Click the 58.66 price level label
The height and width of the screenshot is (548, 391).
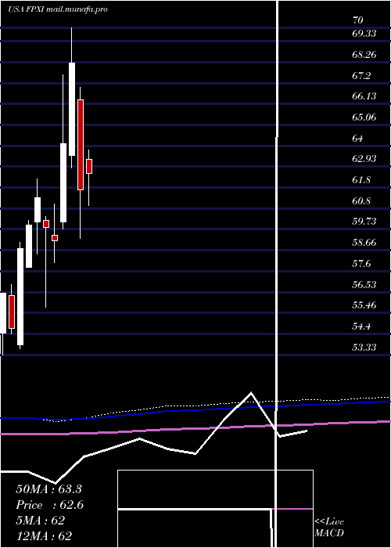pos(364,243)
